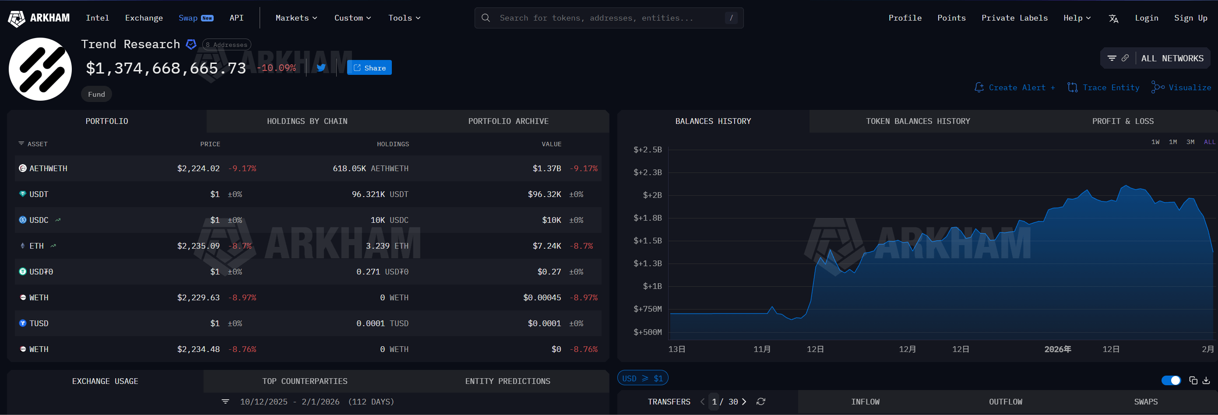Open the Profile link
This screenshot has width=1218, height=415.
tap(905, 18)
